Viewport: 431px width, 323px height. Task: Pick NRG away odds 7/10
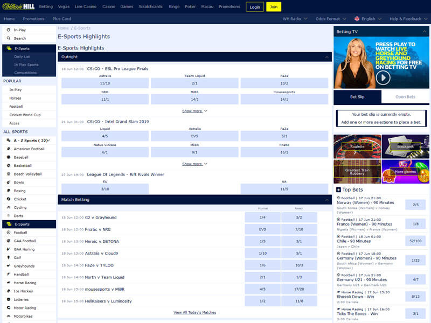pos(299,229)
